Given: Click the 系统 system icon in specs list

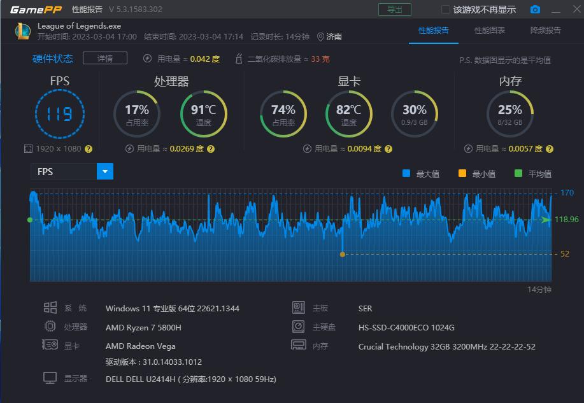Looking at the screenshot, I should pos(50,308).
